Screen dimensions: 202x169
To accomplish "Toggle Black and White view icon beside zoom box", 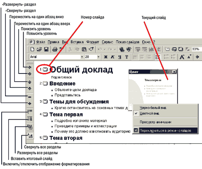I will point(188,49).
